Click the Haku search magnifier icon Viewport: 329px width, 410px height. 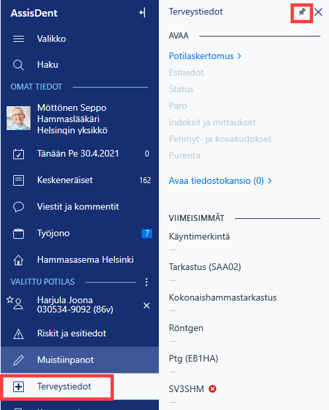[19, 65]
